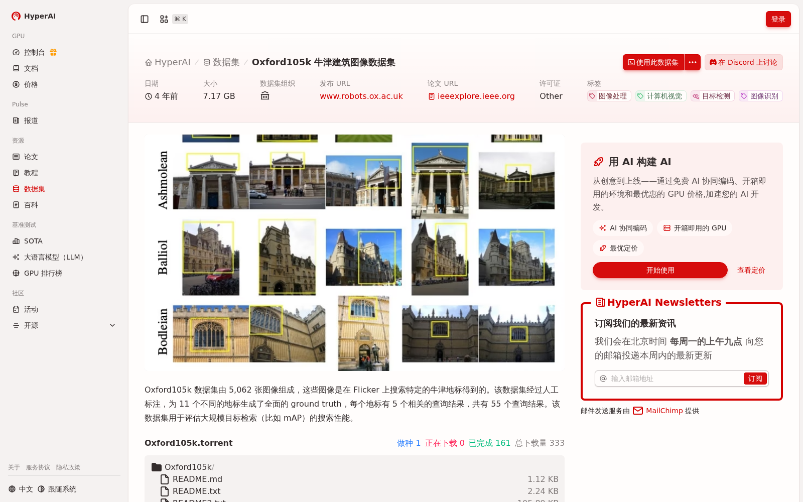Change language via 中文 selector
The width and height of the screenshot is (803, 502).
click(21, 489)
